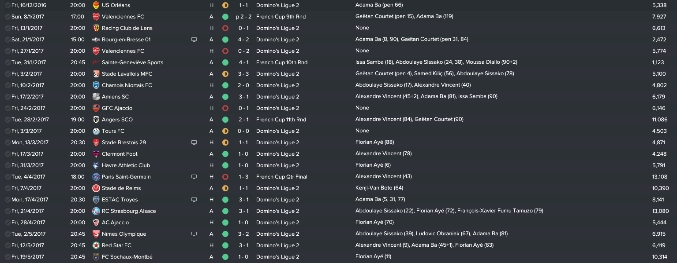
Task: Open the Stade de Reims team link
Action: (121, 188)
